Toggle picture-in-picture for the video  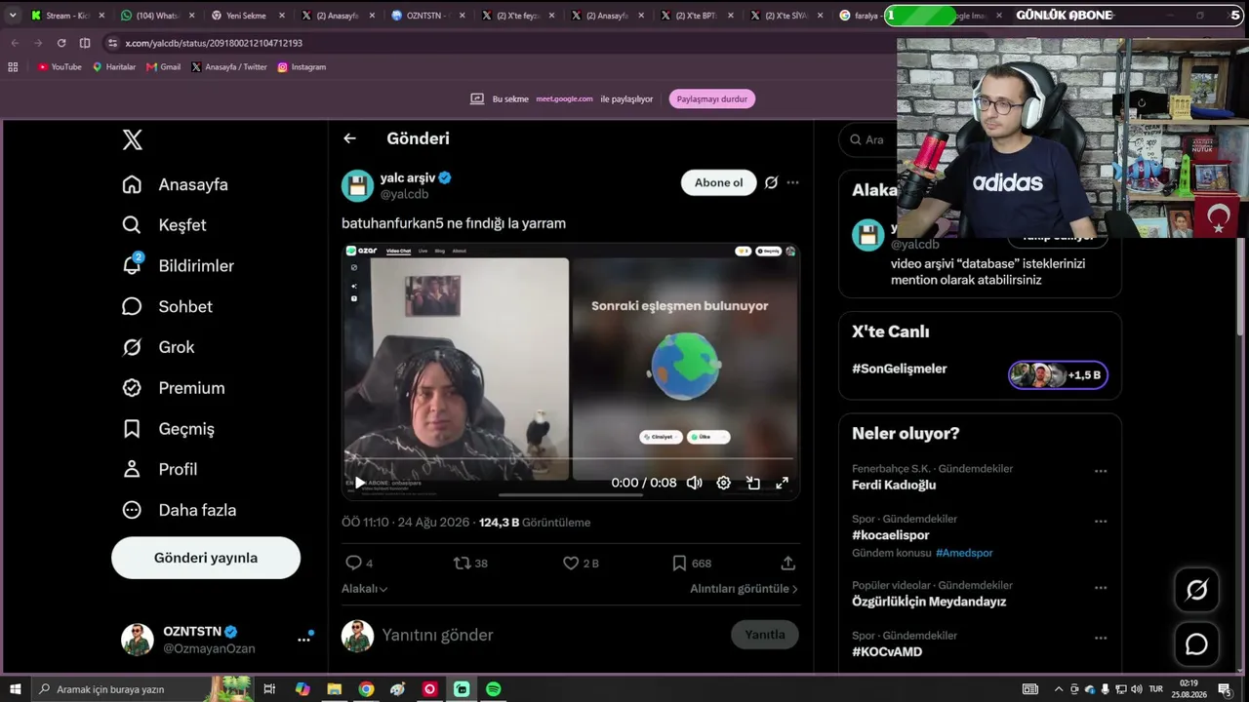coord(753,483)
